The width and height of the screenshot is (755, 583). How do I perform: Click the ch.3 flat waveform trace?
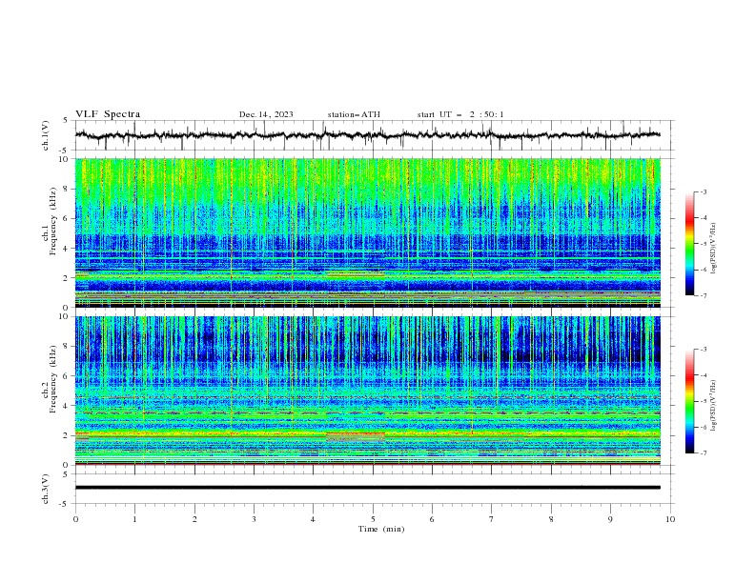(367, 488)
